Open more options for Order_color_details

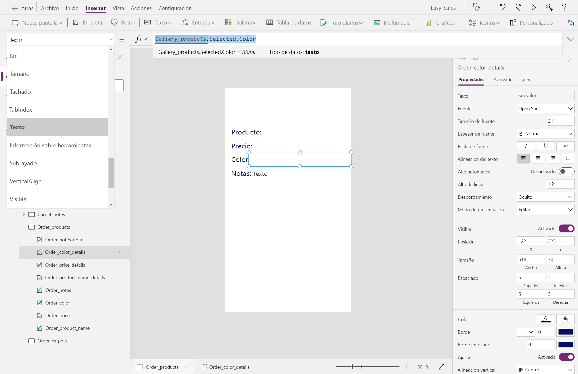point(117,252)
